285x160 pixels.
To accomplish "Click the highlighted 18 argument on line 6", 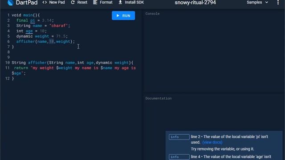I will (x=52, y=41).
